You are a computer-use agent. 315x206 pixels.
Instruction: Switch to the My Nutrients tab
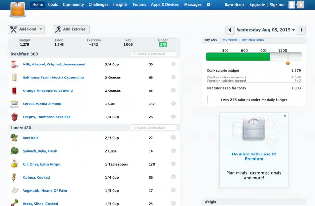(x=253, y=40)
